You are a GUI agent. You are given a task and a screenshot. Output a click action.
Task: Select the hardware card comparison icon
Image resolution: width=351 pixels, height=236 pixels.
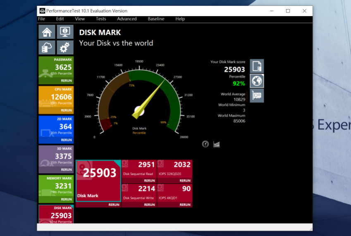click(x=257, y=96)
